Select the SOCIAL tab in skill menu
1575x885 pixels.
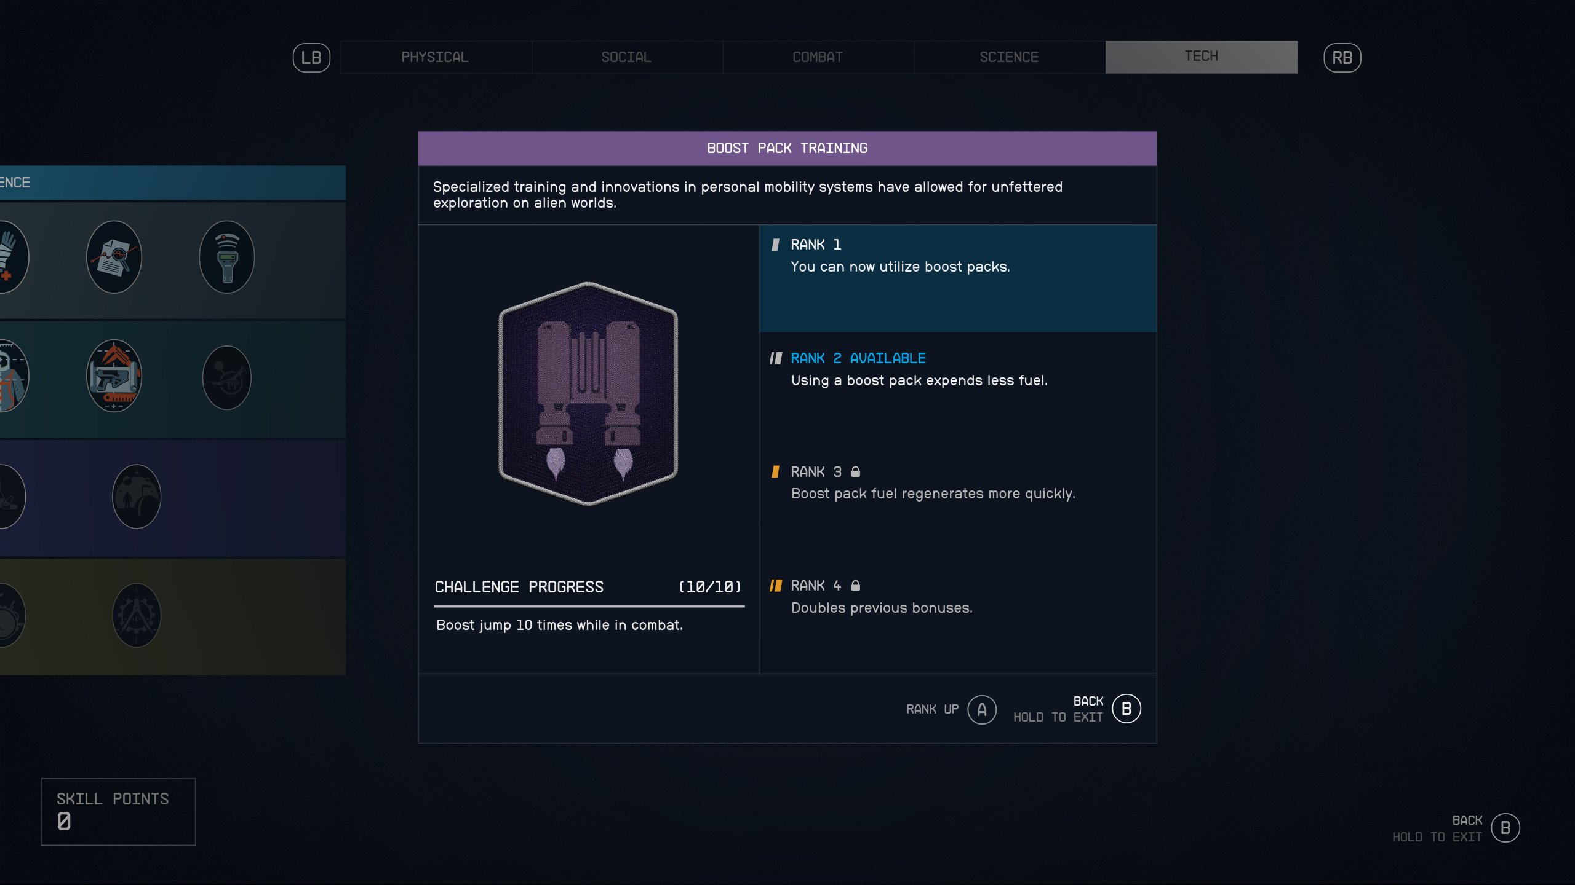click(x=626, y=56)
